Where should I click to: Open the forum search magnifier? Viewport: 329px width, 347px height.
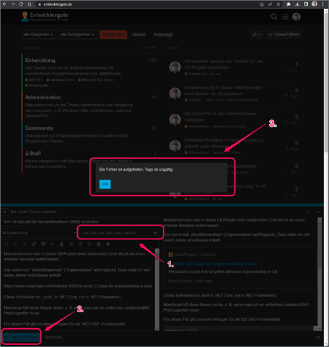pyautogui.click(x=274, y=17)
